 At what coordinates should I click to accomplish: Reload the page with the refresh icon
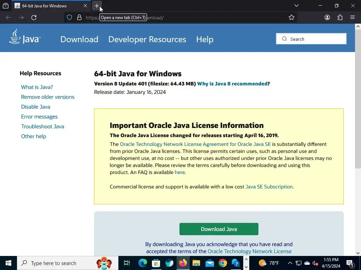34,18
